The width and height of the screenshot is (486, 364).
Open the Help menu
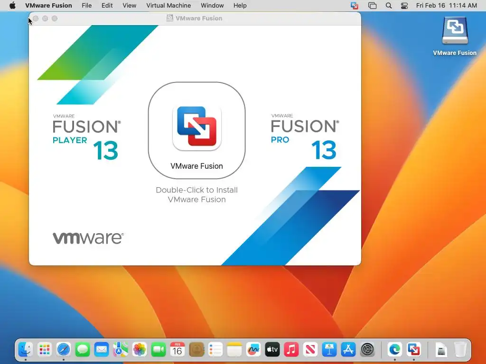(240, 6)
